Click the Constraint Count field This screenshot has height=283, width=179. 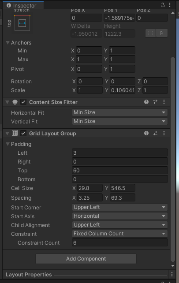pos(120,243)
